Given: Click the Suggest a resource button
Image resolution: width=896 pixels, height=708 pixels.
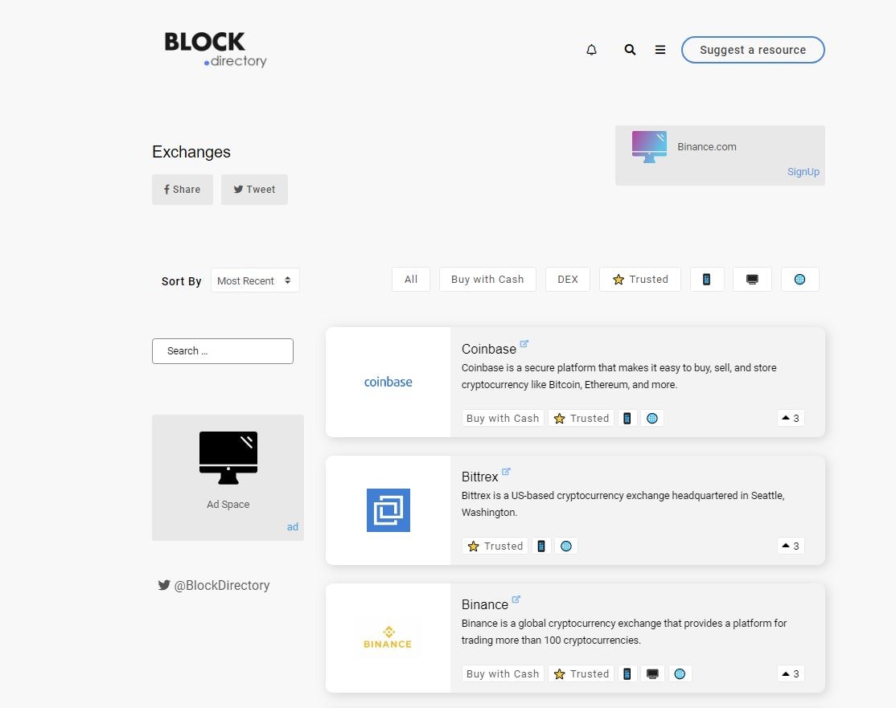Looking at the screenshot, I should point(753,49).
